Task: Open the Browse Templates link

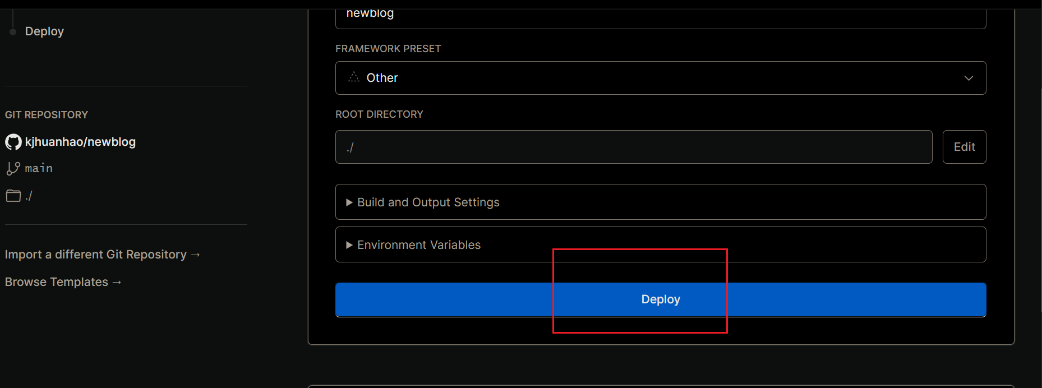Action: click(x=63, y=282)
